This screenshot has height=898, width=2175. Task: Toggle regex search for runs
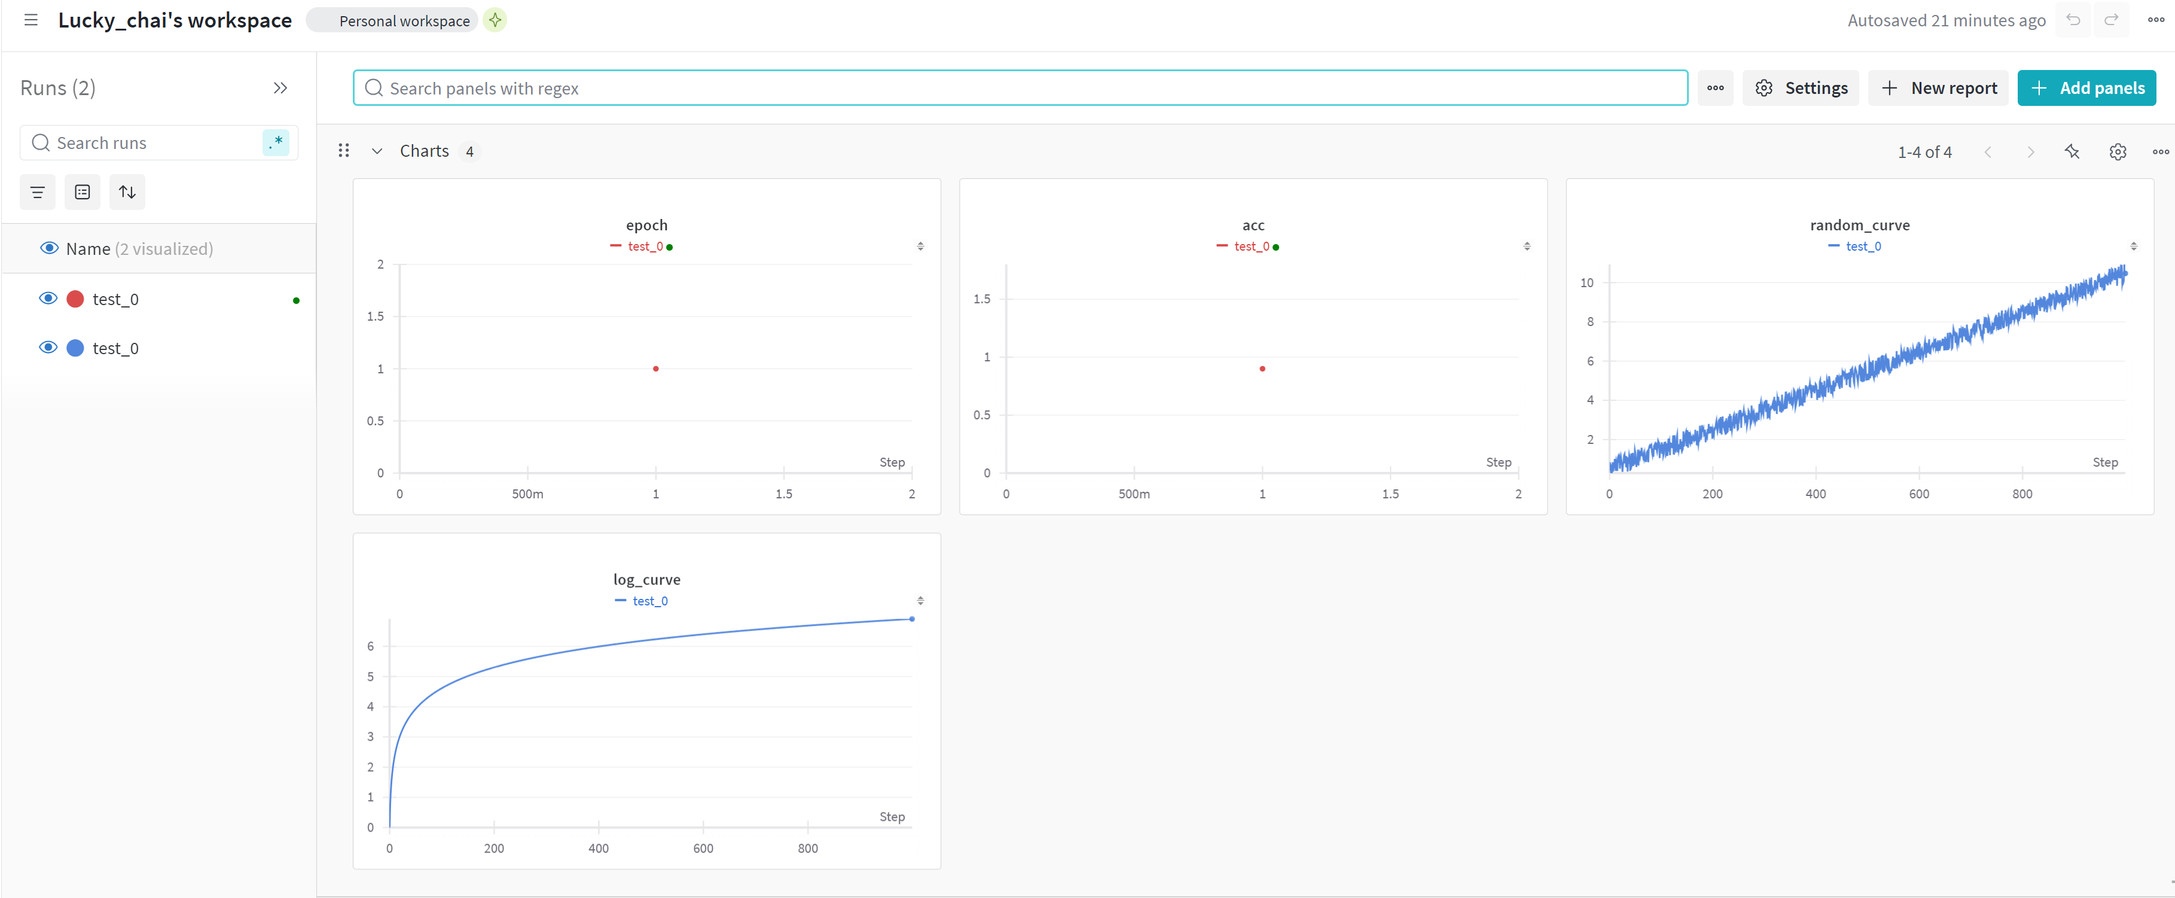coord(276,143)
